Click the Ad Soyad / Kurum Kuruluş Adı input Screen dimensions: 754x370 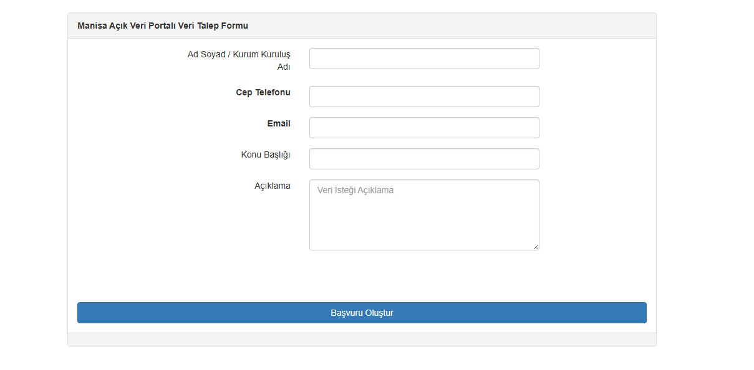424,59
